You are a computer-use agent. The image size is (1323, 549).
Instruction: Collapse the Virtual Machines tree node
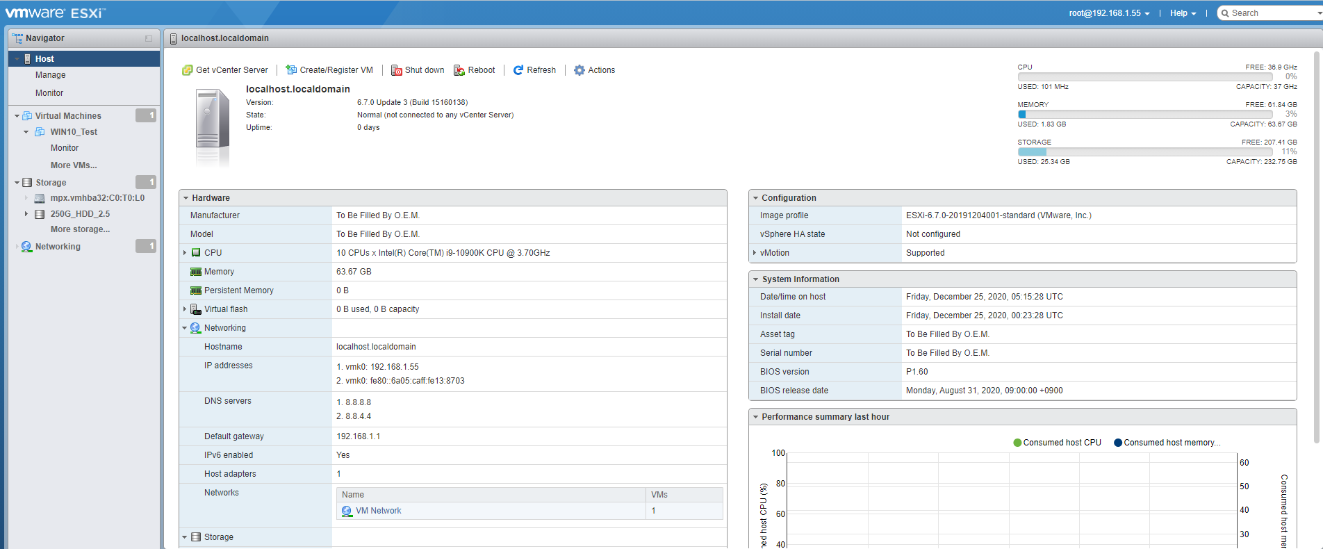[x=17, y=116]
